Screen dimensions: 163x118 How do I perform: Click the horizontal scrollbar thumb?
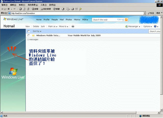[70, 112]
